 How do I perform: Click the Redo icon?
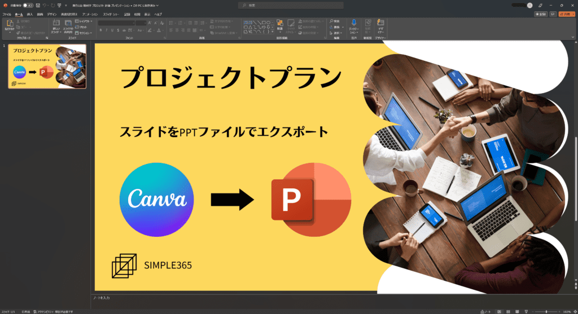point(52,6)
